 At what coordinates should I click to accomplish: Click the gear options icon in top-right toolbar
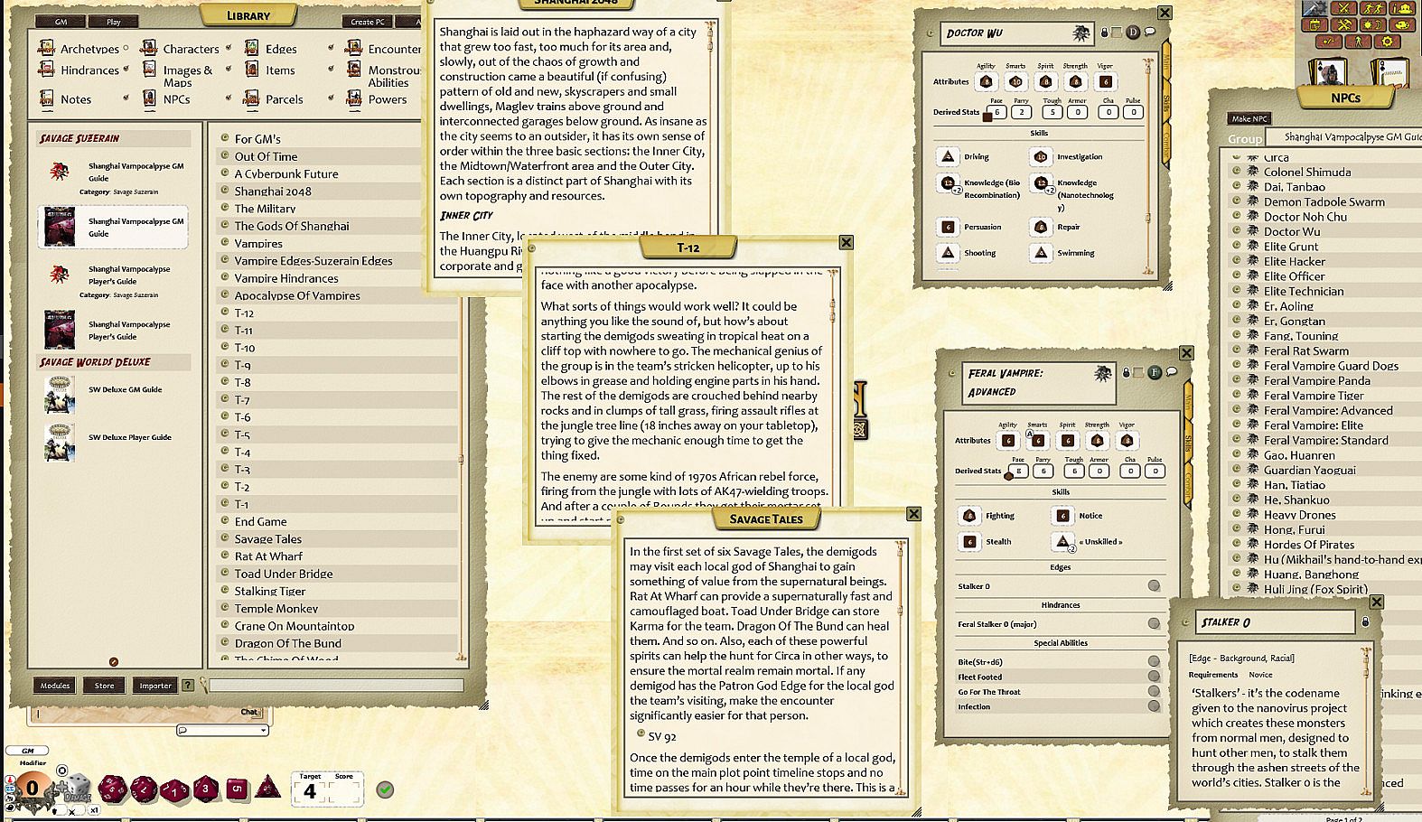pos(1389,42)
